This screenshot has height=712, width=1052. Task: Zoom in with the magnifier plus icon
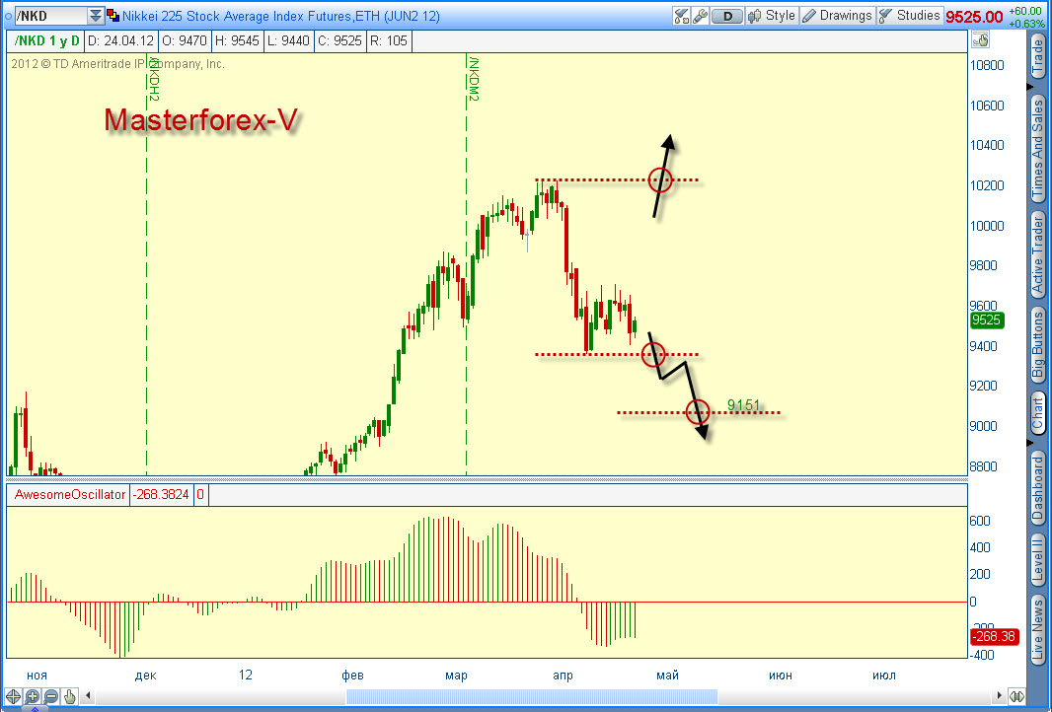coord(32,696)
